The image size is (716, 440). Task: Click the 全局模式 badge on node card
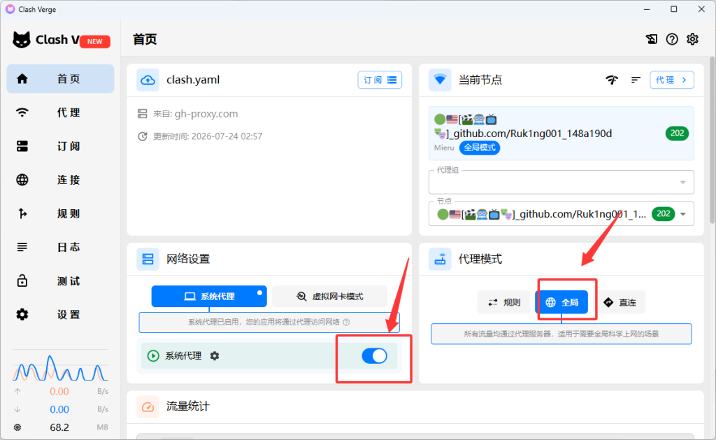480,148
